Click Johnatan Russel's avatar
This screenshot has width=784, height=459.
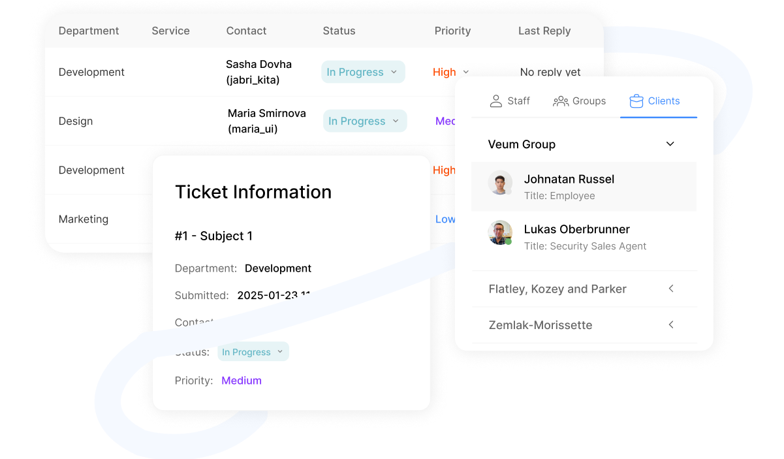(x=500, y=183)
